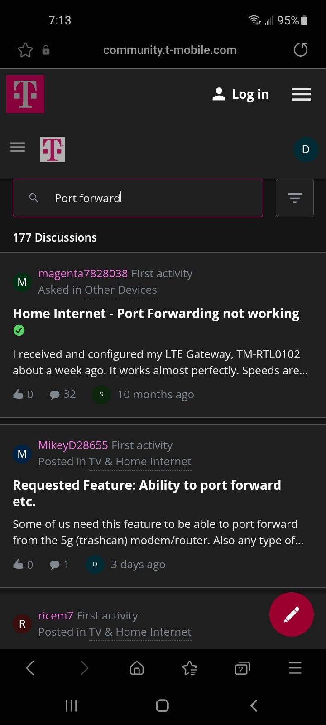326x725 pixels.
Task: Like the Port Forwarding not working post
Action: pos(18,394)
